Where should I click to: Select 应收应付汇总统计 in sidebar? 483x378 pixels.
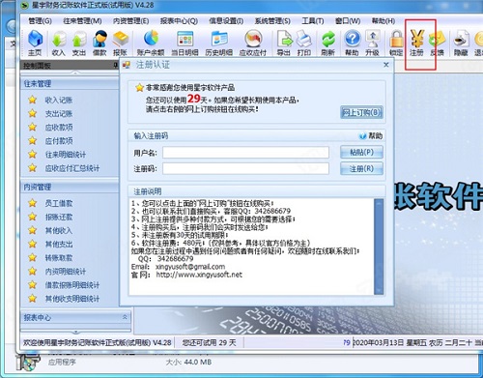pos(72,168)
